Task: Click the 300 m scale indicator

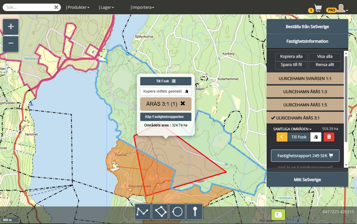Action: pyautogui.click(x=10, y=220)
